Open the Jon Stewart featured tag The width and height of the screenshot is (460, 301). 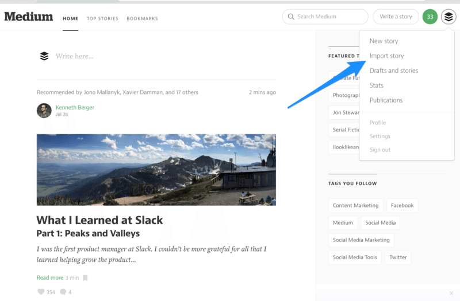pos(344,112)
